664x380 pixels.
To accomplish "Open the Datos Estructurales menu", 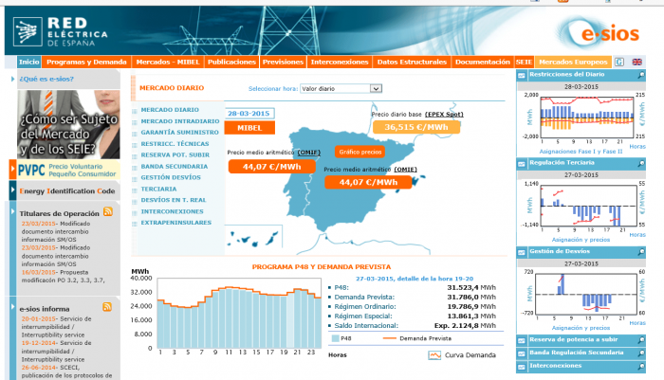I will (x=412, y=62).
